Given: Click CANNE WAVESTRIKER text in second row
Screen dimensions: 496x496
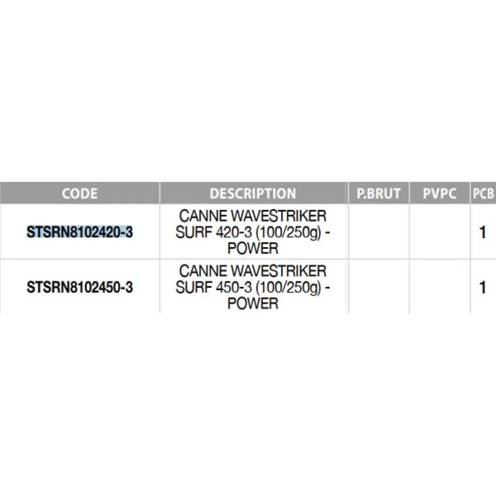Looking at the screenshot, I should pos(253,271).
